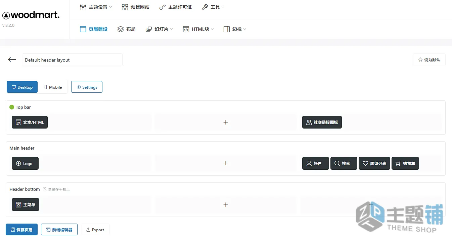Screen dimensions: 452x242
Task: Open 预建网站 page
Action: pos(135,7)
